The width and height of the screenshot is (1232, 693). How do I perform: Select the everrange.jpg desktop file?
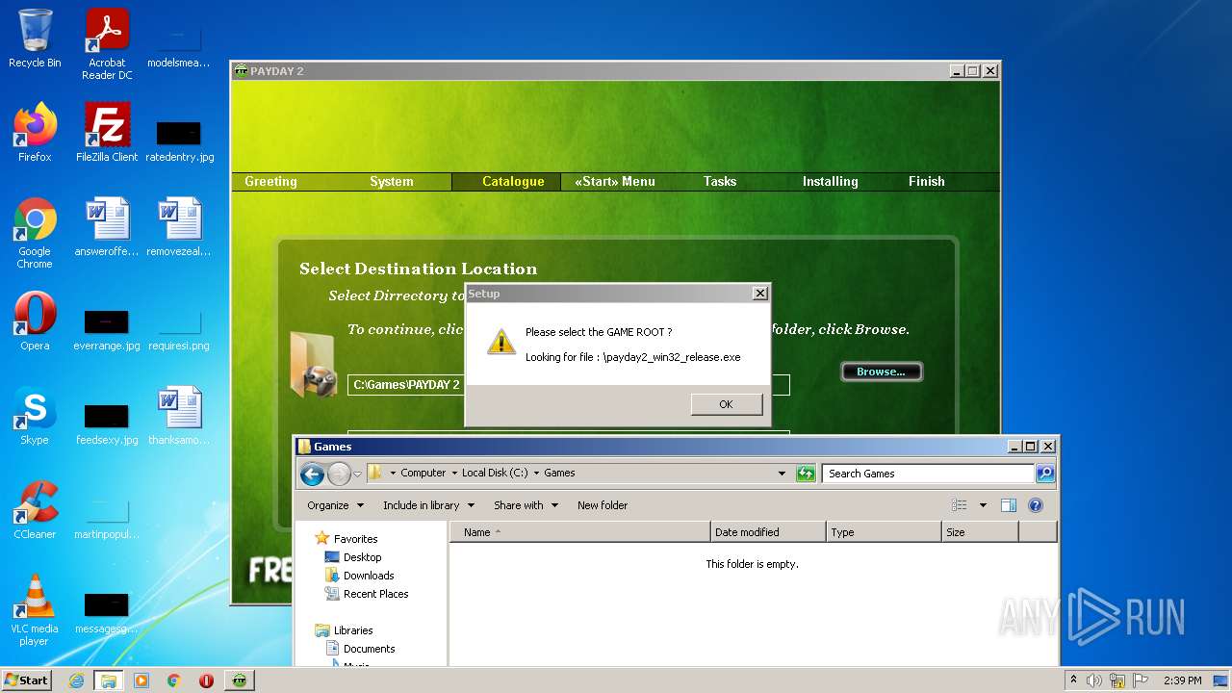pyautogui.click(x=107, y=328)
